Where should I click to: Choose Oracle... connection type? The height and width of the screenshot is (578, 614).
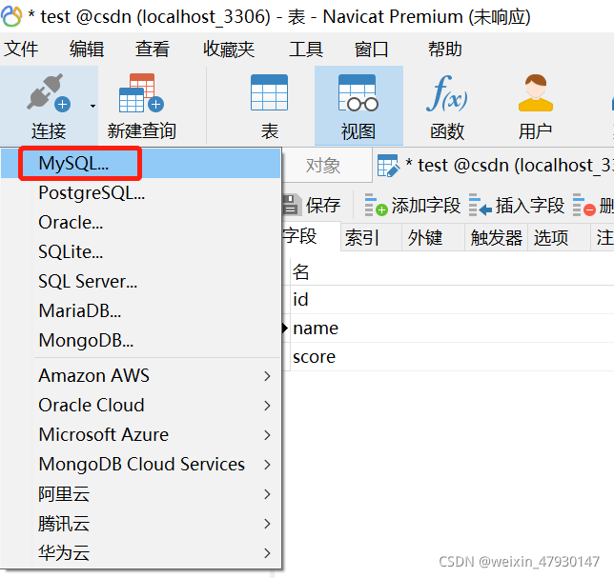pos(141,223)
